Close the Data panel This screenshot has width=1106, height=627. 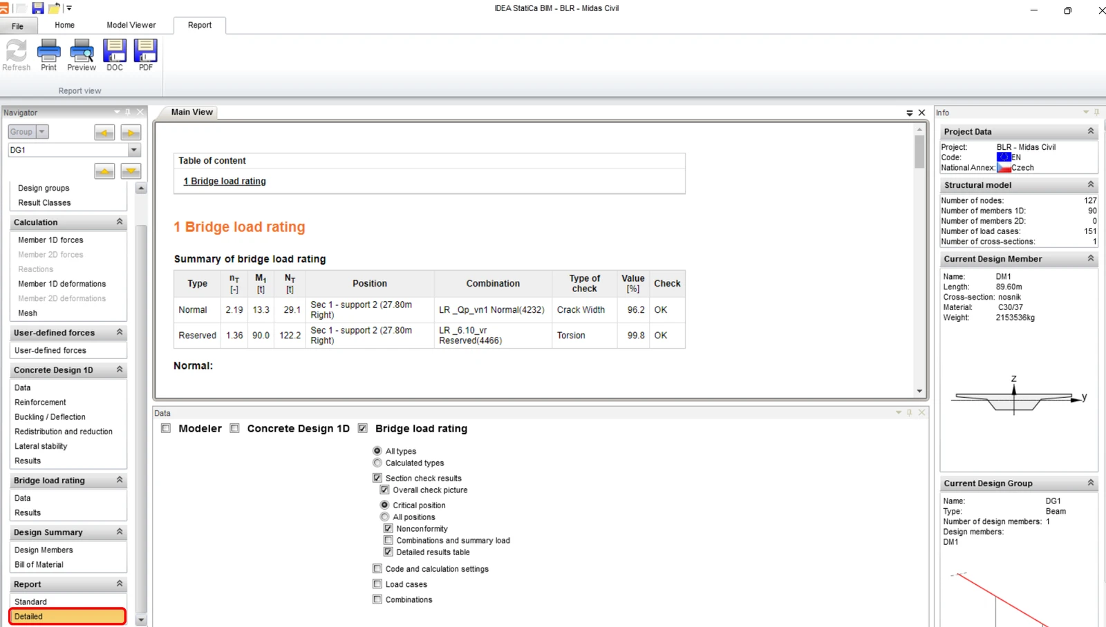click(921, 412)
